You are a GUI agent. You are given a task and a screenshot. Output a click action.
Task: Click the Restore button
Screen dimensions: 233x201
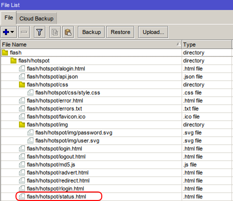(120, 32)
